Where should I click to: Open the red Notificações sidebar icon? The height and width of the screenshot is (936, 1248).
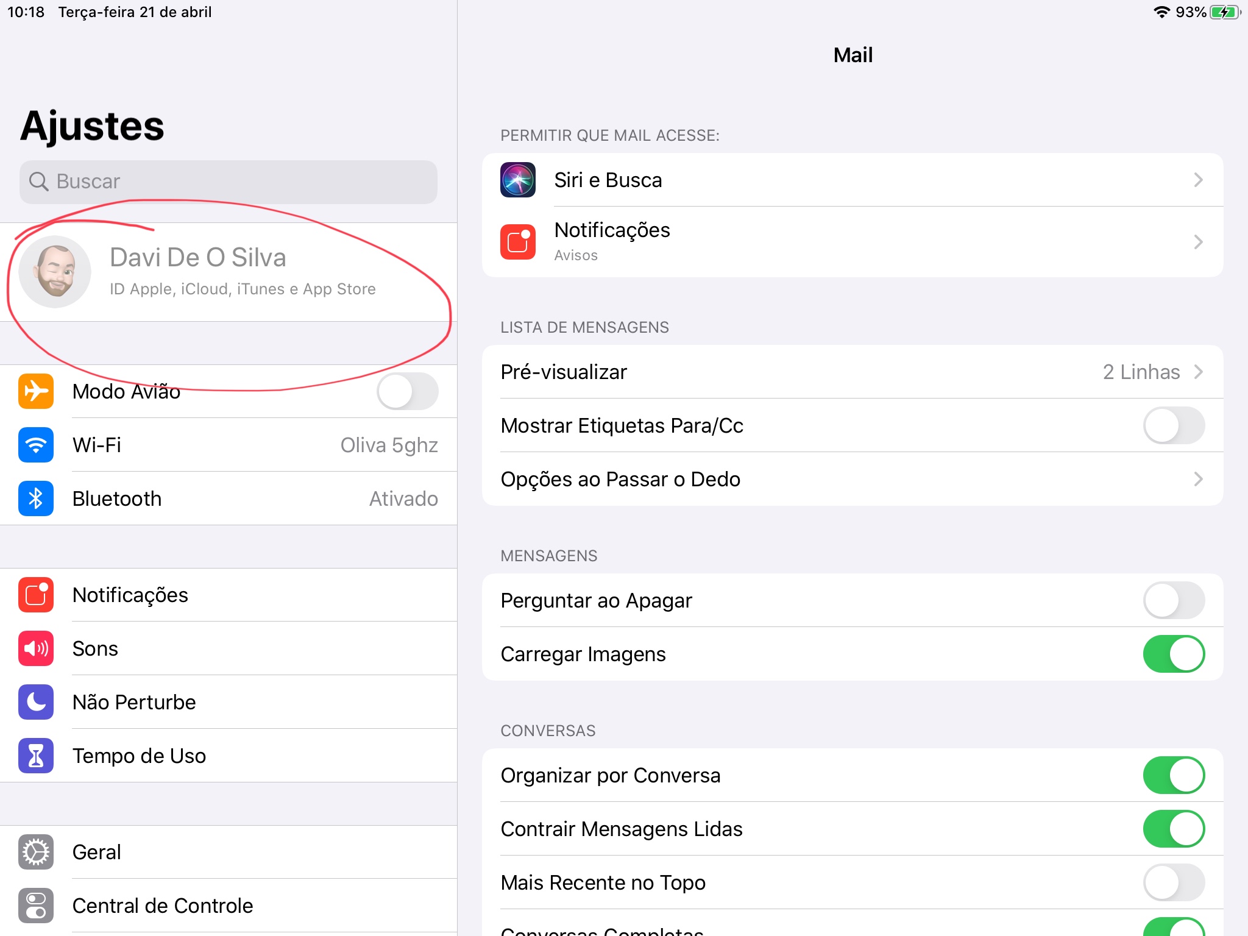(36, 595)
